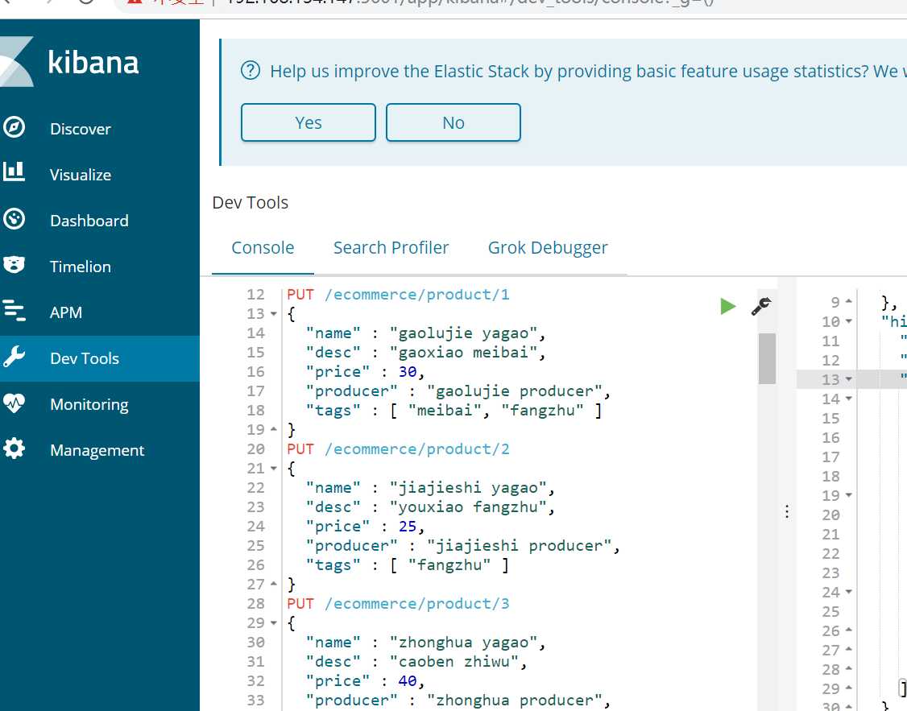Click help question mark icon in banner
Screen dimensions: 907x711
click(x=251, y=71)
